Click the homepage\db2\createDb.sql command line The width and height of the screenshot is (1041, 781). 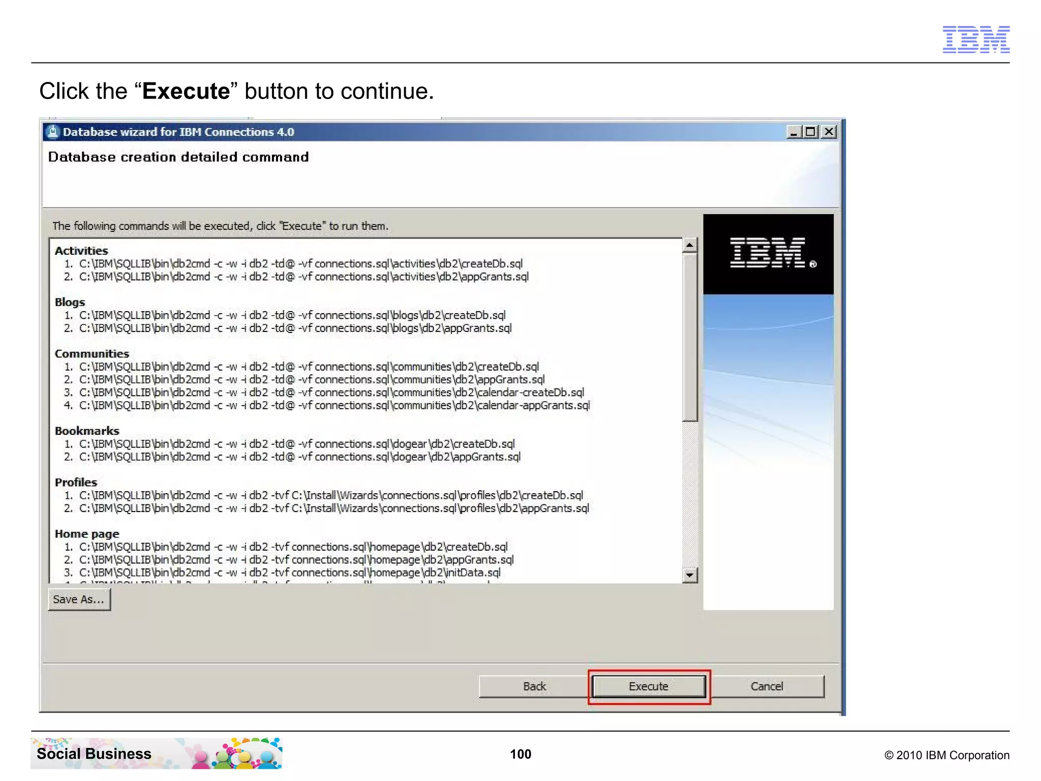[286, 547]
